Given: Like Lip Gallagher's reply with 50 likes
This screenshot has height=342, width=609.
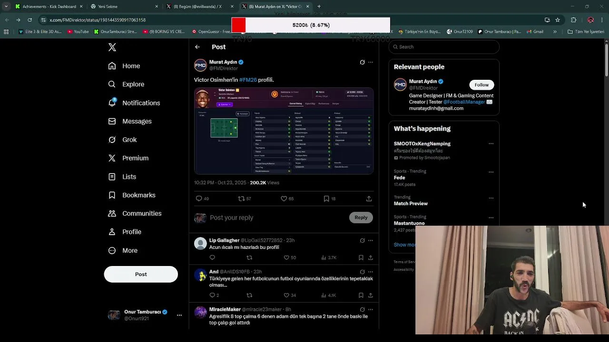Looking at the screenshot, I should tap(286, 257).
